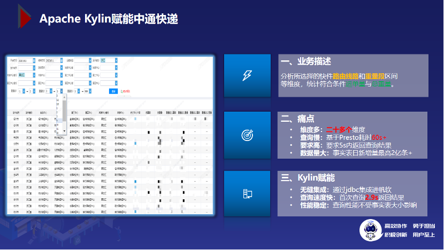The height and width of the screenshot is (250, 444).
Task: Click the target bullseye icon tile
Action: [x=247, y=135]
